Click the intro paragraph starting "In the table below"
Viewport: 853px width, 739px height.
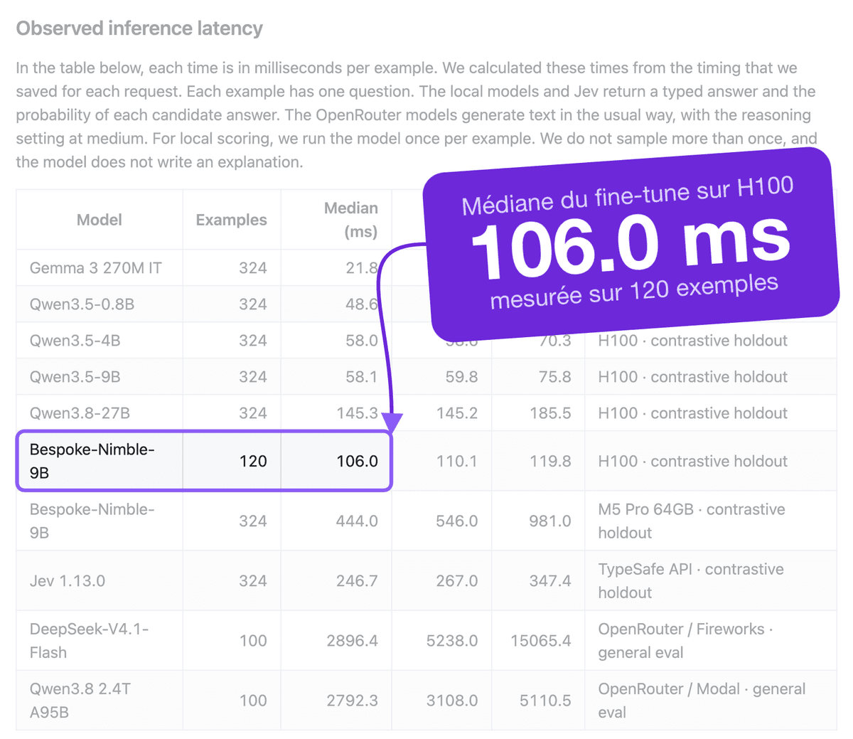417,115
